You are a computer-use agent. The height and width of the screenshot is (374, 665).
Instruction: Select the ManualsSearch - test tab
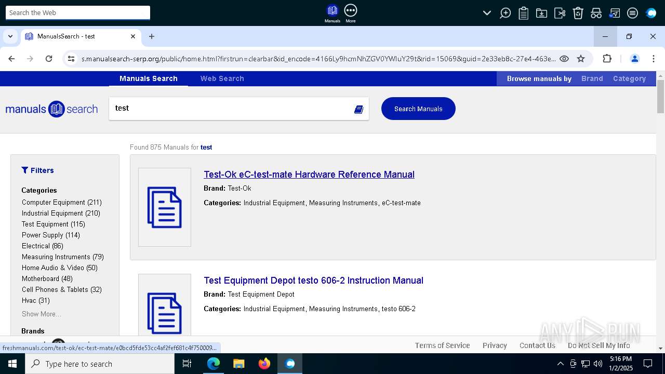click(x=81, y=36)
